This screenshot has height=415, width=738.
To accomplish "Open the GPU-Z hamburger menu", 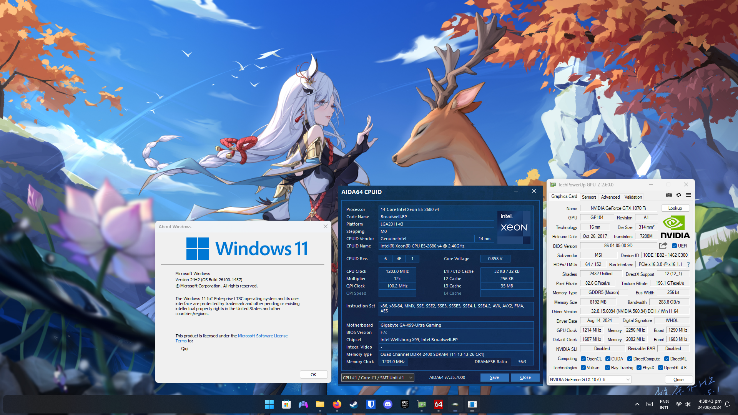I will tap(688, 195).
